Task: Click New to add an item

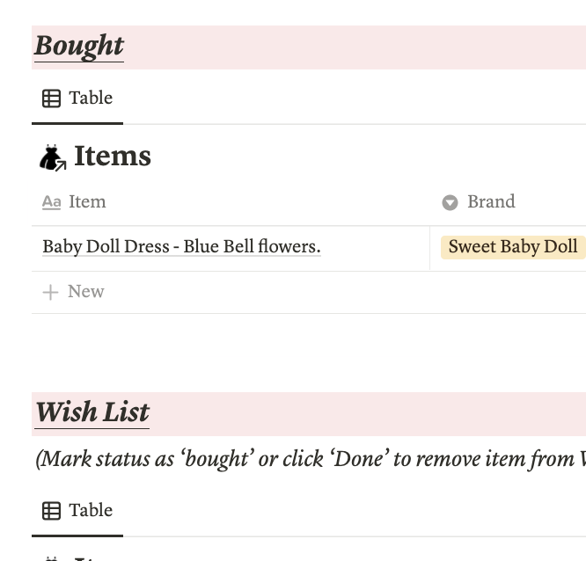Action: pos(86,292)
